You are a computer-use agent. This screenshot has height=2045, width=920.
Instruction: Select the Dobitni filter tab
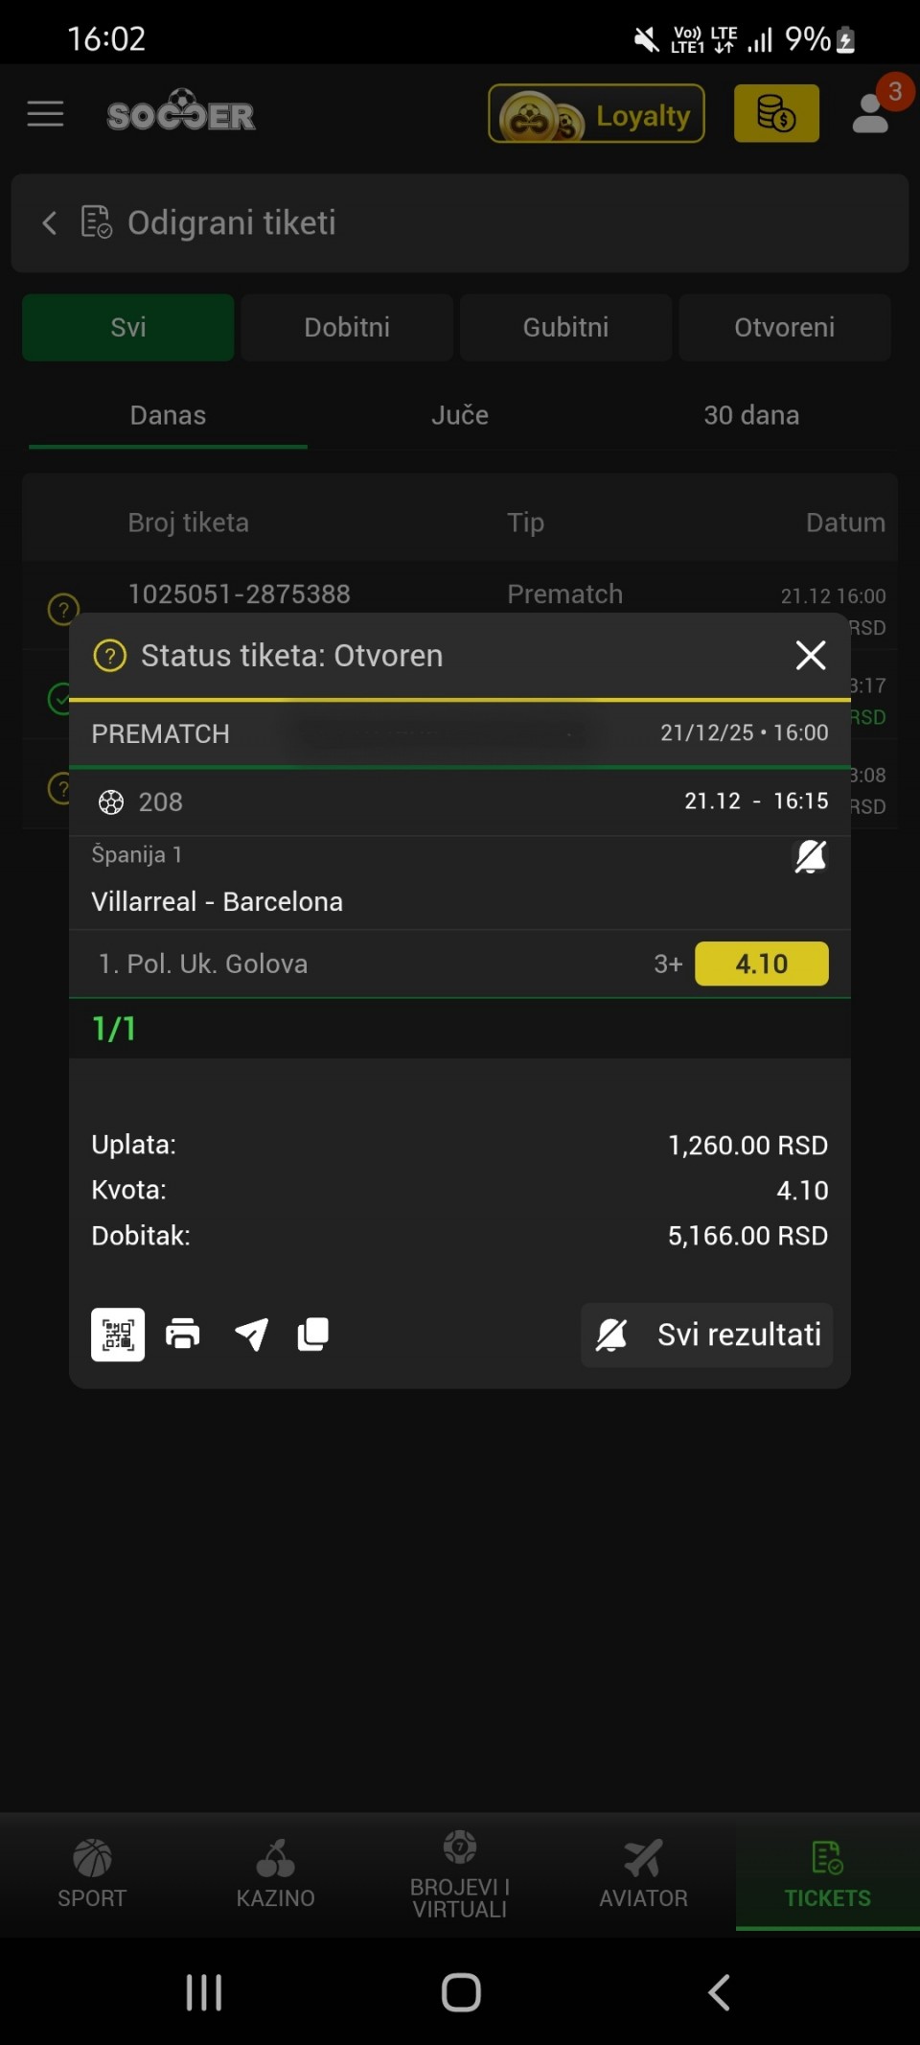pos(347,327)
